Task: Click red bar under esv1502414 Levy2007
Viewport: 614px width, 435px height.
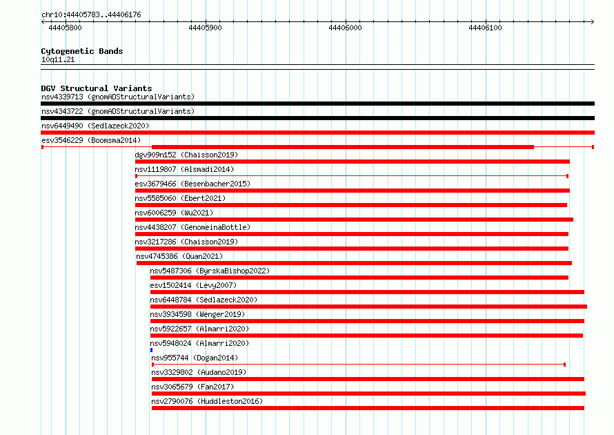Action: pyautogui.click(x=367, y=292)
